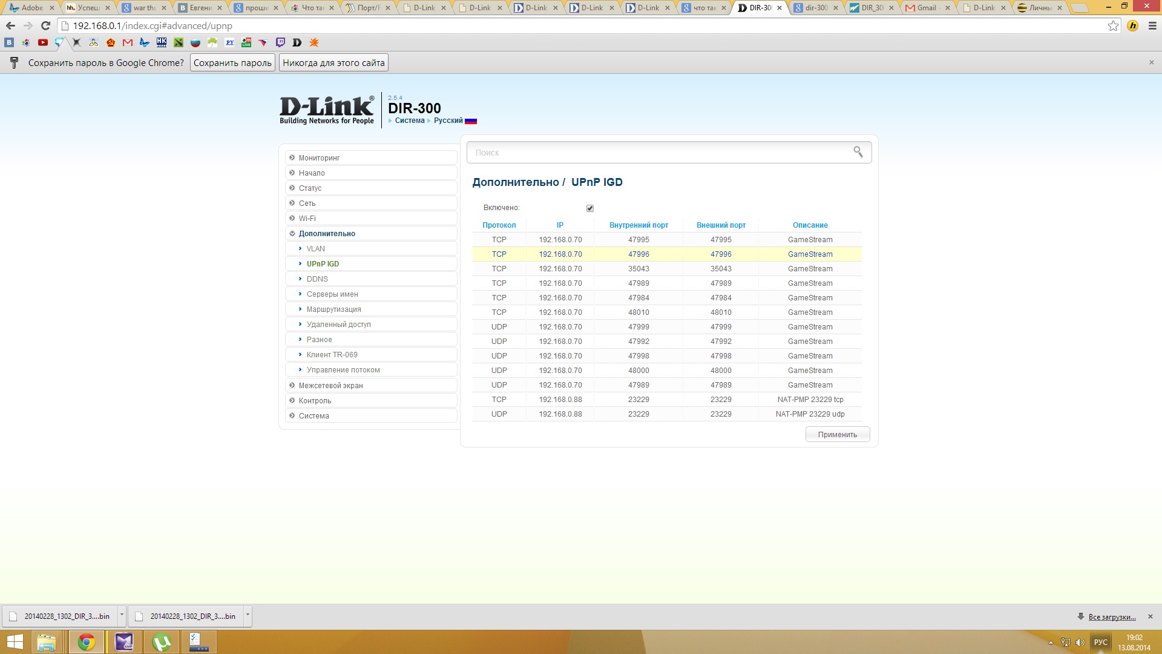
Task: Open Все загрузки downloads link
Action: pyautogui.click(x=1112, y=617)
